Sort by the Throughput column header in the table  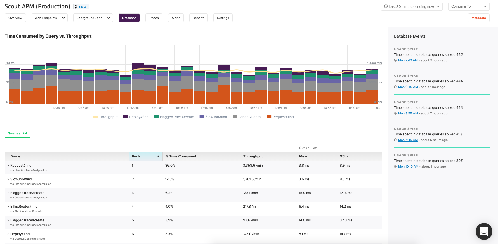[x=268, y=156]
